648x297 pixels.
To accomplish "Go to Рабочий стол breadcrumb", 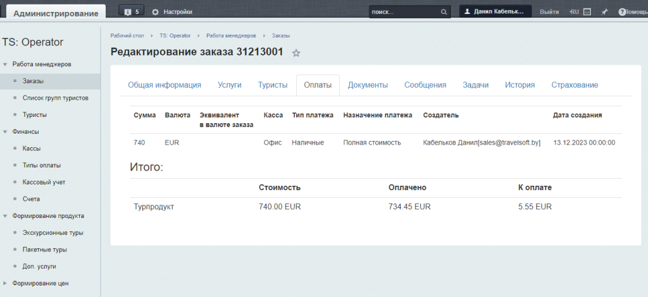I will [127, 36].
